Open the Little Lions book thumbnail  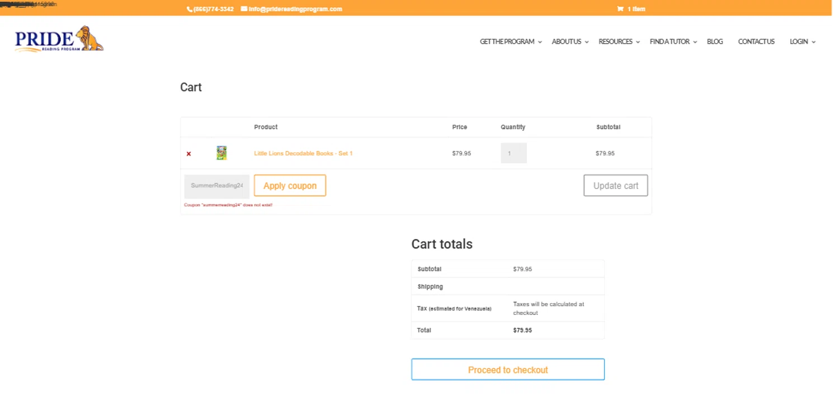[221, 153]
